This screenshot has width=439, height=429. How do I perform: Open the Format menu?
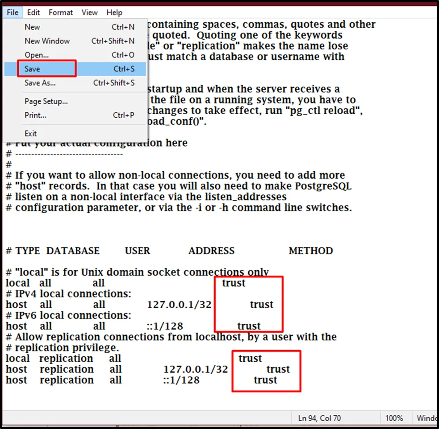[x=61, y=12]
